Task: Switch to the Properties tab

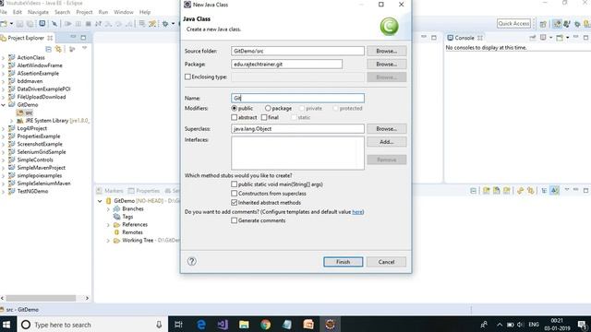Action: coord(144,191)
